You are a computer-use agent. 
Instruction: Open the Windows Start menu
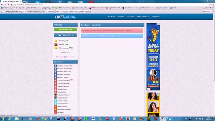point(3,119)
